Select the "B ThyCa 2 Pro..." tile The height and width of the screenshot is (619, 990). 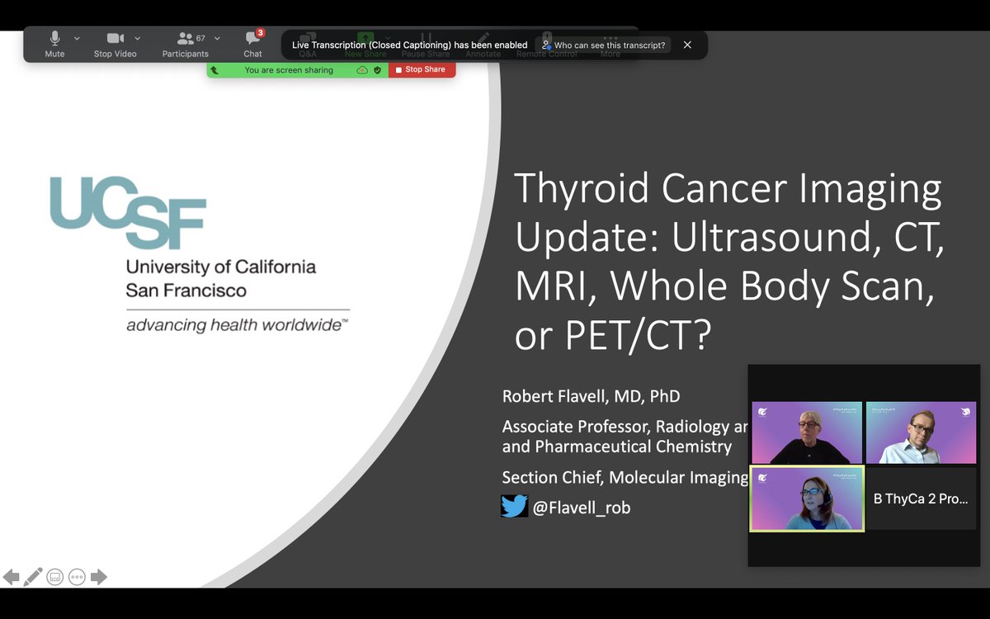click(922, 499)
